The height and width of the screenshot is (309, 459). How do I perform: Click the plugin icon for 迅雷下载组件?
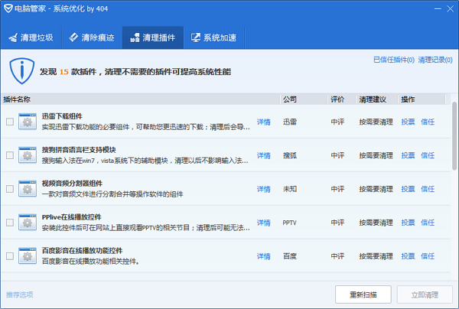point(28,122)
